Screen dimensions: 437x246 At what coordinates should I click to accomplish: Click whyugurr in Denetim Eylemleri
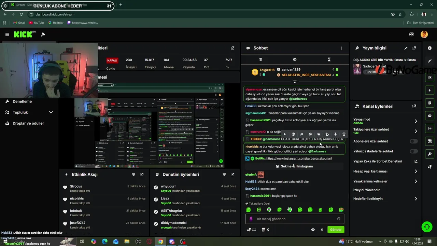[x=168, y=187]
